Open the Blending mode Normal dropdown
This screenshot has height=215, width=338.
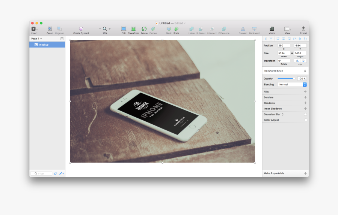pos(292,85)
